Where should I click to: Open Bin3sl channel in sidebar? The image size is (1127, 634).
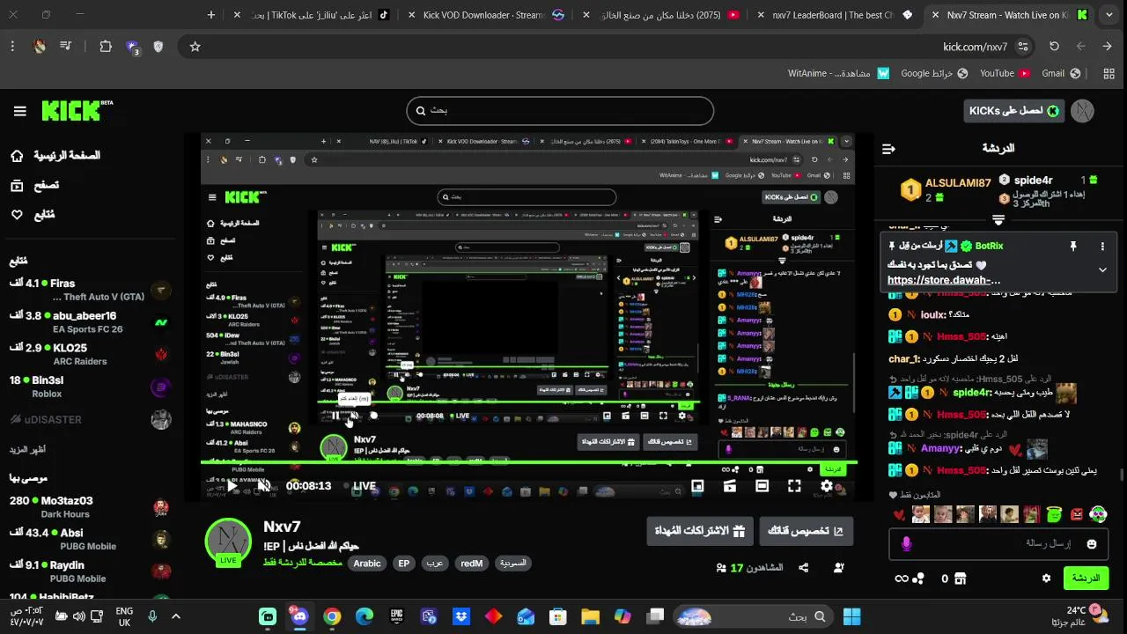point(88,387)
